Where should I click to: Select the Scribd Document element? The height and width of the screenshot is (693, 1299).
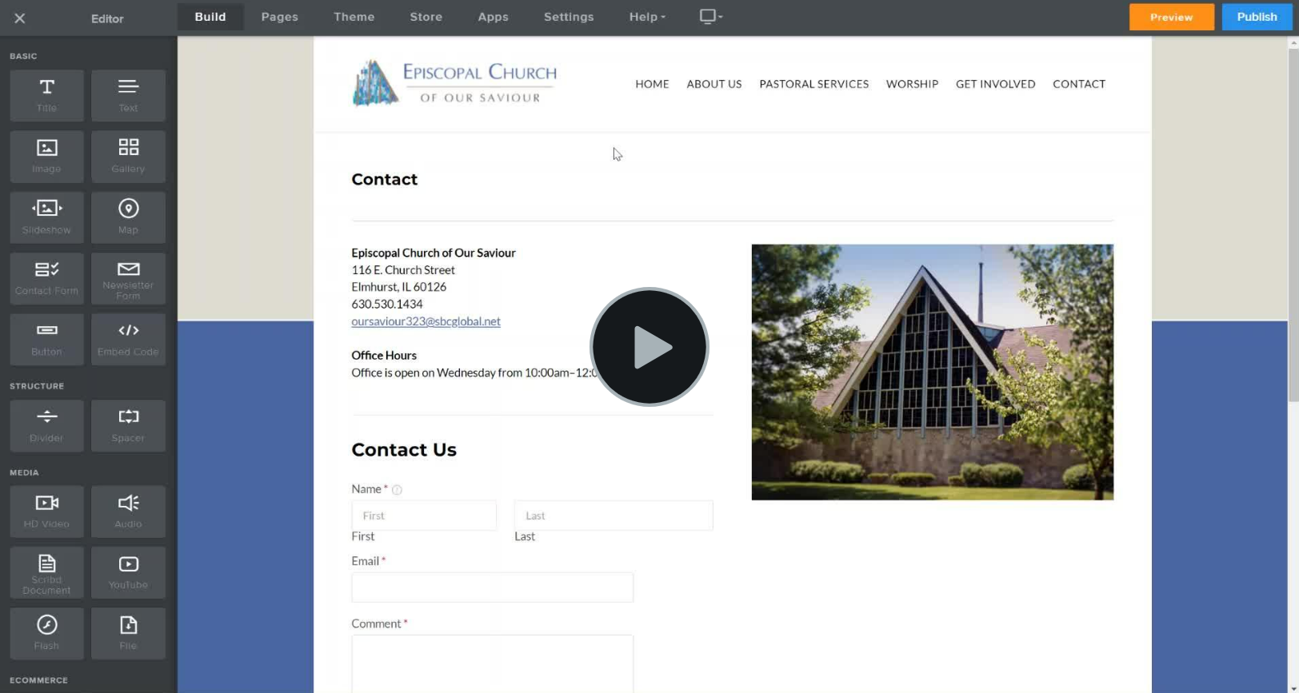46,573
